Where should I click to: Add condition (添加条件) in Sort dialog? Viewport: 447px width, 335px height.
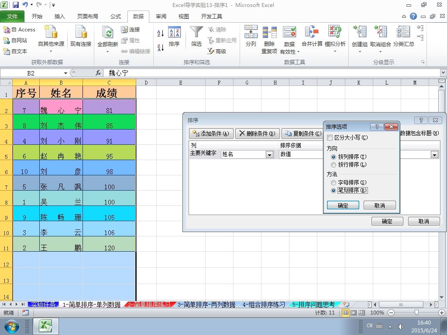tap(211, 133)
